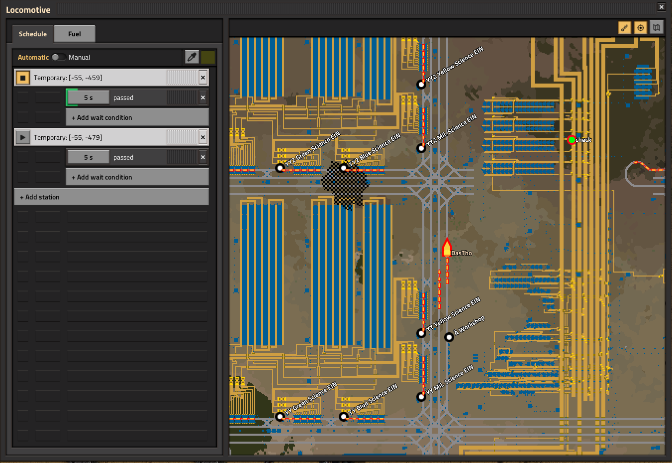Open the dark olive train color swatch
This screenshot has height=463, width=672.
coord(208,57)
